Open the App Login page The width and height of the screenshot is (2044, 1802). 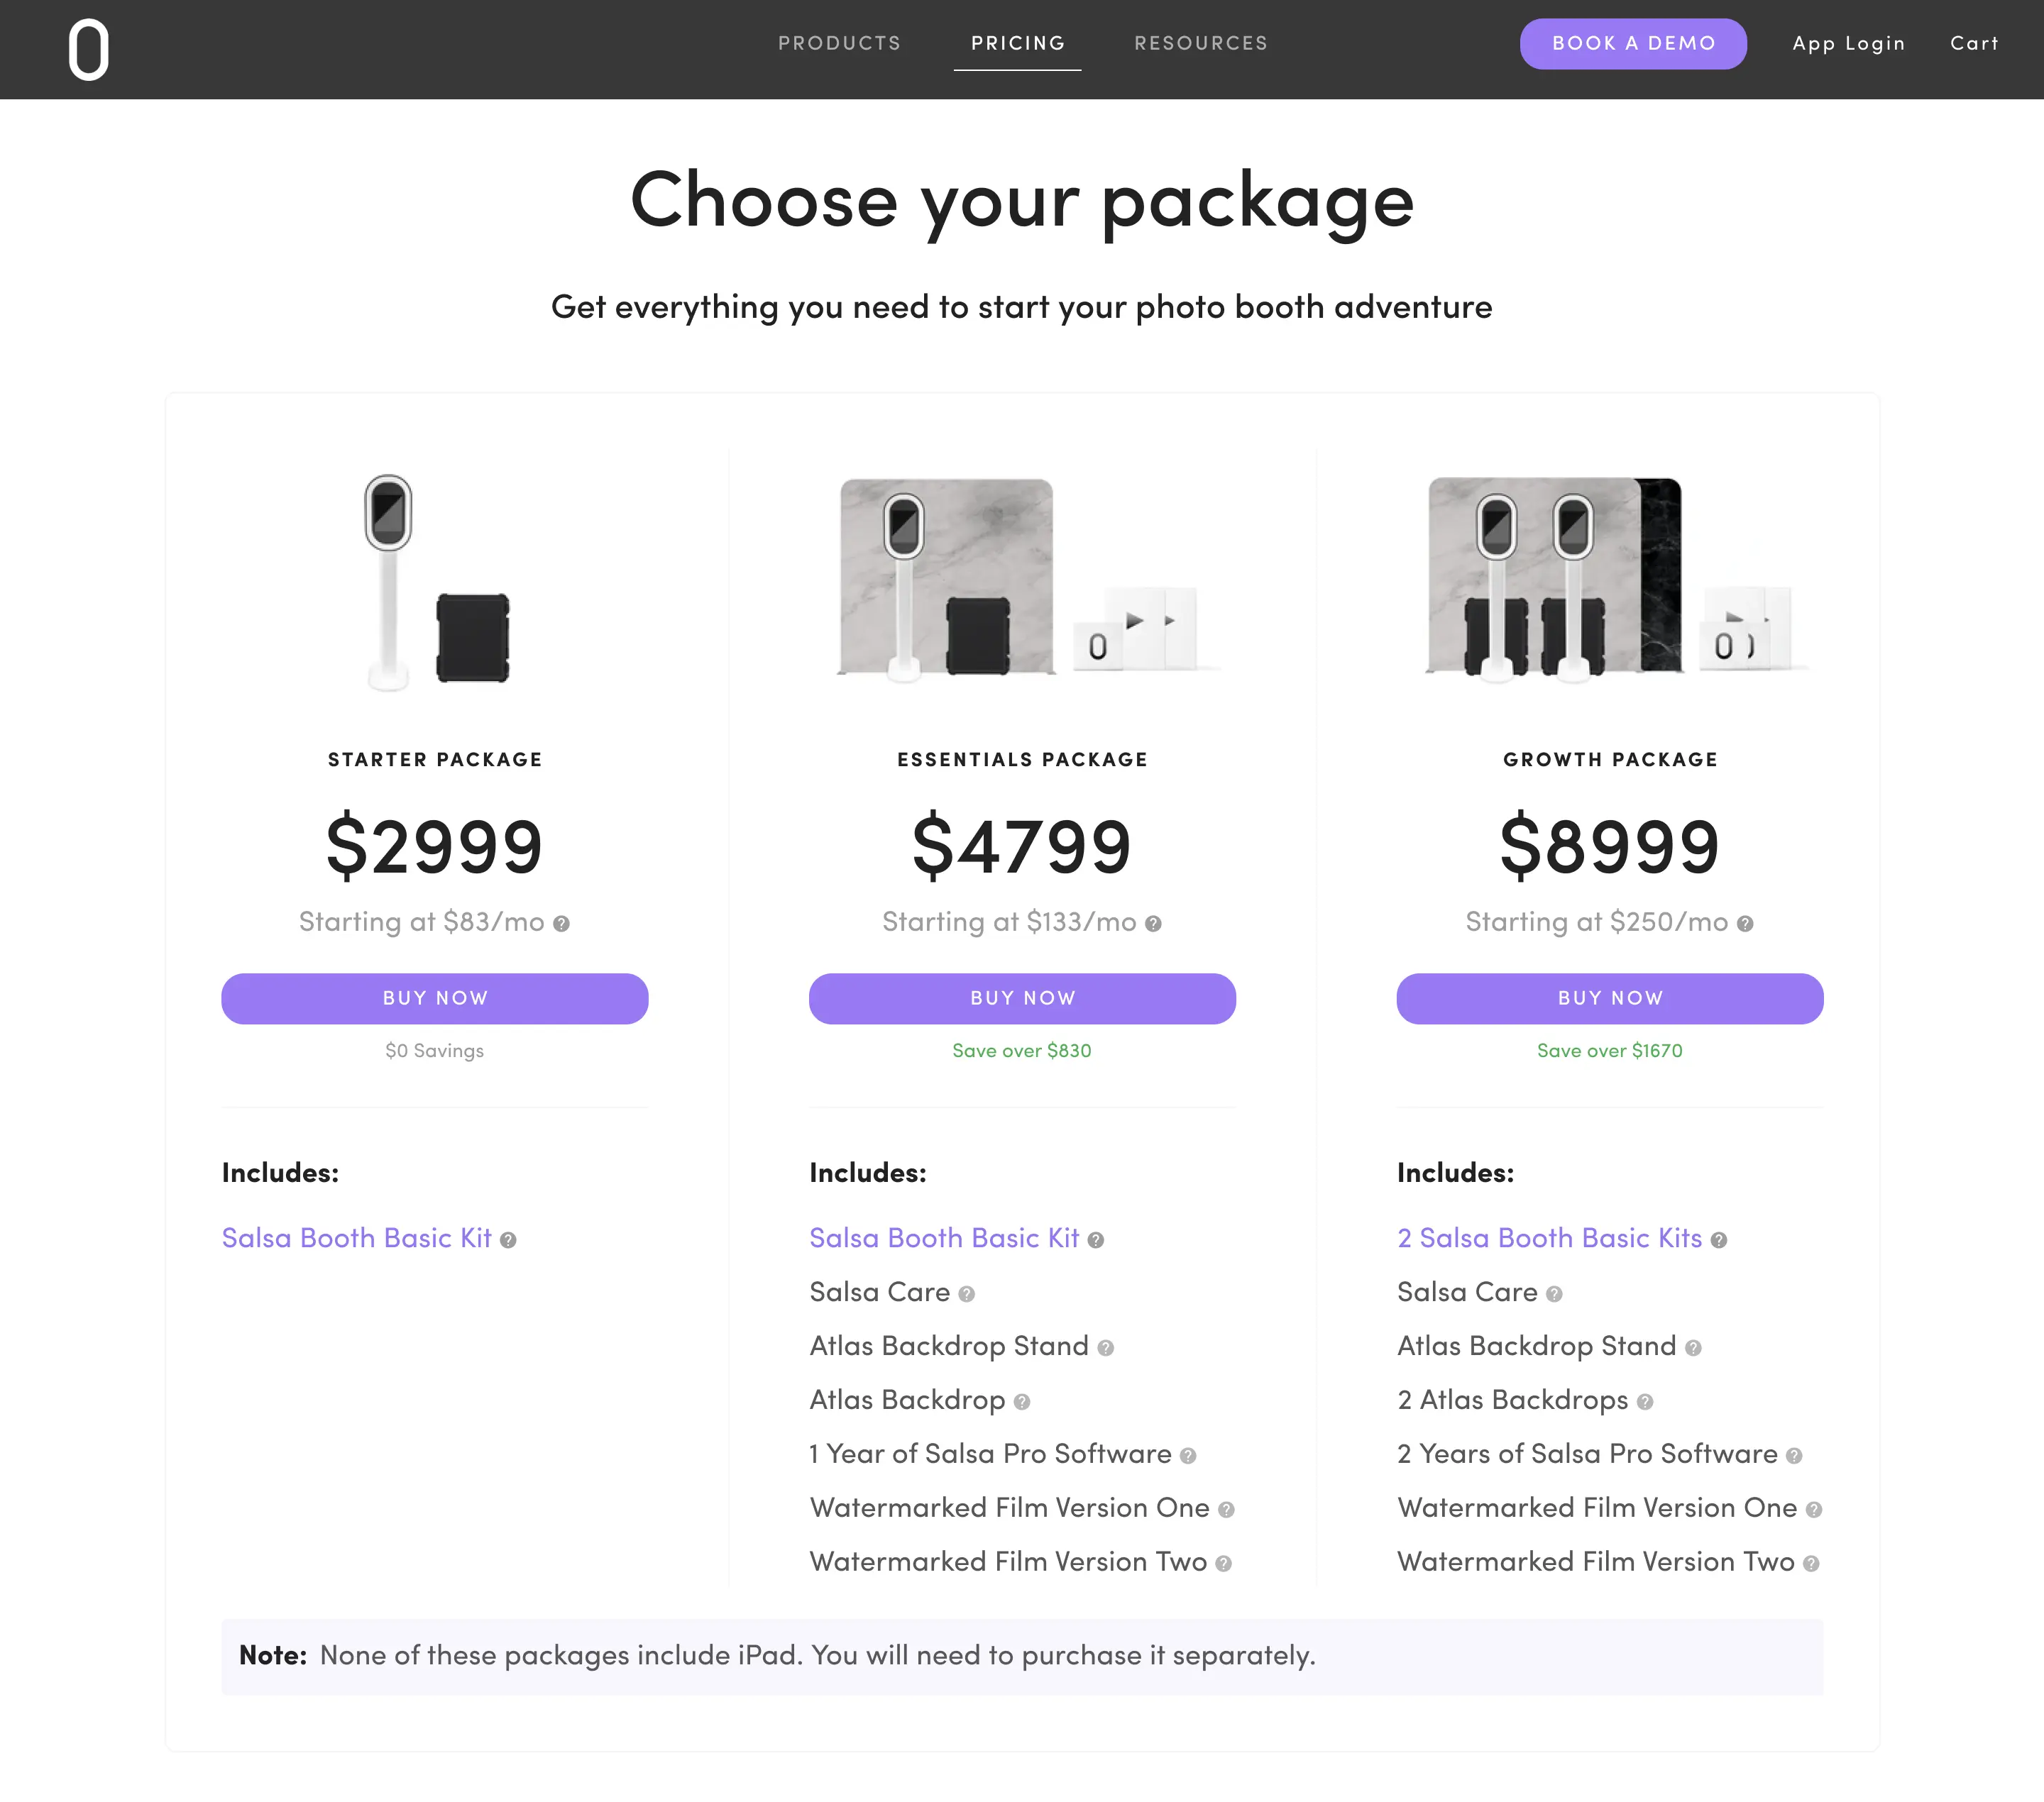pyautogui.click(x=1849, y=43)
